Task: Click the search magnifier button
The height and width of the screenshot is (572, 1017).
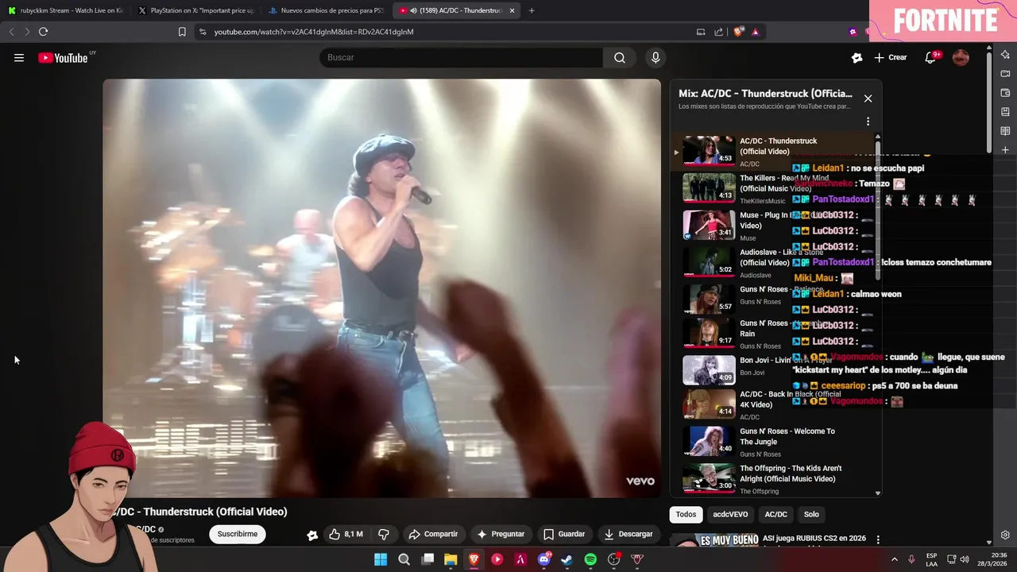Action: coord(620,57)
